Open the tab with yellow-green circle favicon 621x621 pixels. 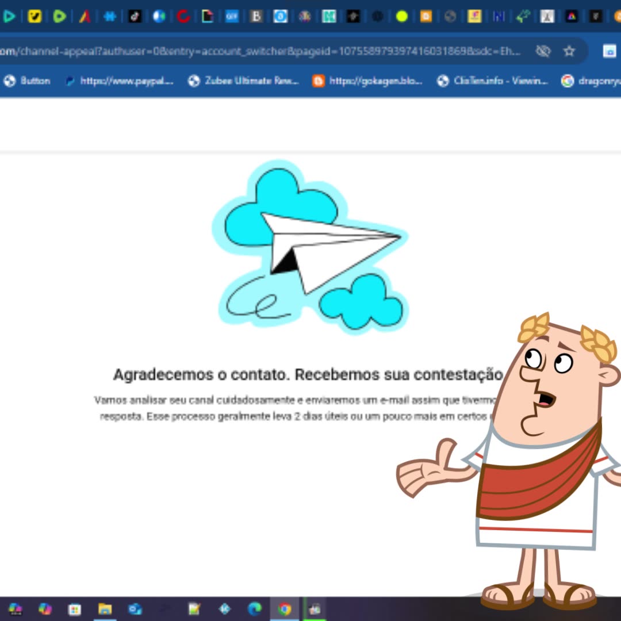coord(401,16)
